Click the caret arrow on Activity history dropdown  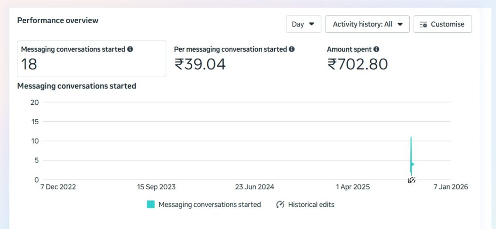[400, 24]
